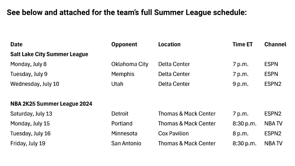Select the Minnesota opponent cell
The height and width of the screenshot is (166, 295).
[124, 133]
